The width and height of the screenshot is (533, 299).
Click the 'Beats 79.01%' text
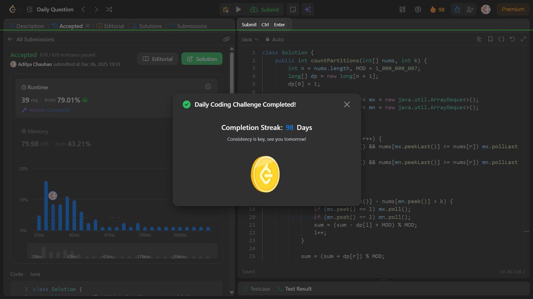[x=63, y=100]
